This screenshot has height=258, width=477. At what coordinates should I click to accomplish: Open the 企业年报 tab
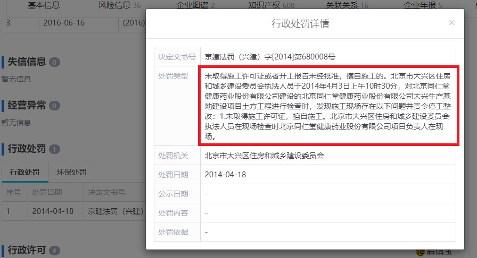(423, 5)
